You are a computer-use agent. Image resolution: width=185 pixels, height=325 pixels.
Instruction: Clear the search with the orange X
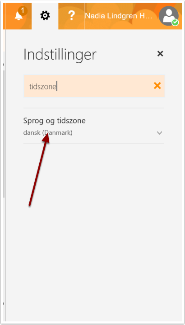pos(157,85)
